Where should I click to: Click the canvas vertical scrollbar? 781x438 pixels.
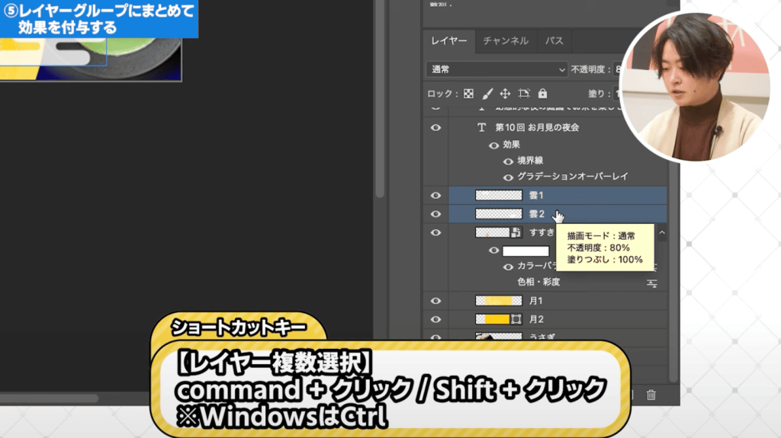click(380, 100)
